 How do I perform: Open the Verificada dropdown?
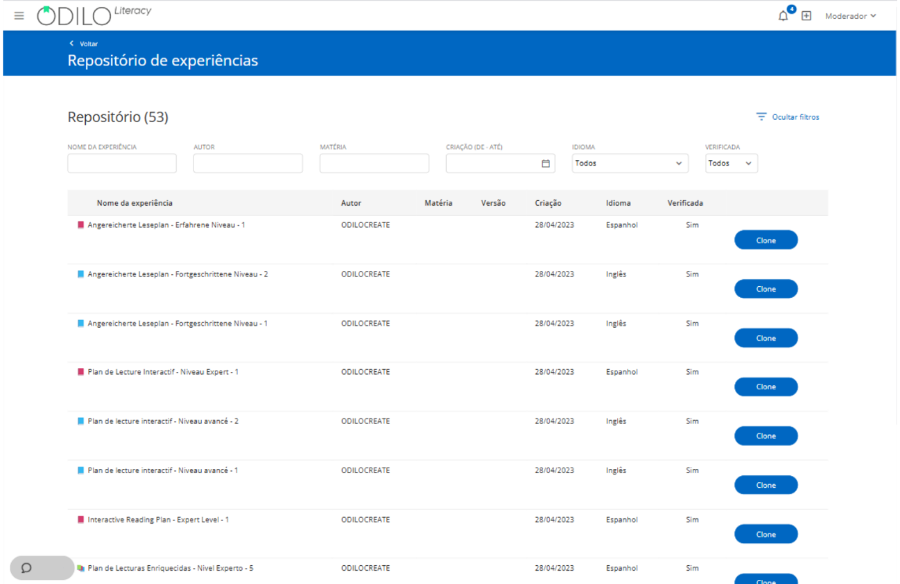pos(732,163)
